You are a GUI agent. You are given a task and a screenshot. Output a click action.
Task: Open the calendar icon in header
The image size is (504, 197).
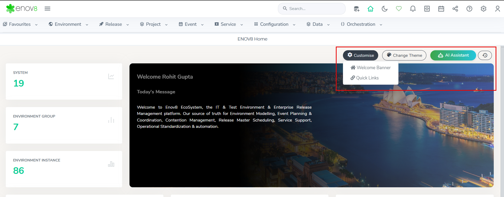point(441,9)
